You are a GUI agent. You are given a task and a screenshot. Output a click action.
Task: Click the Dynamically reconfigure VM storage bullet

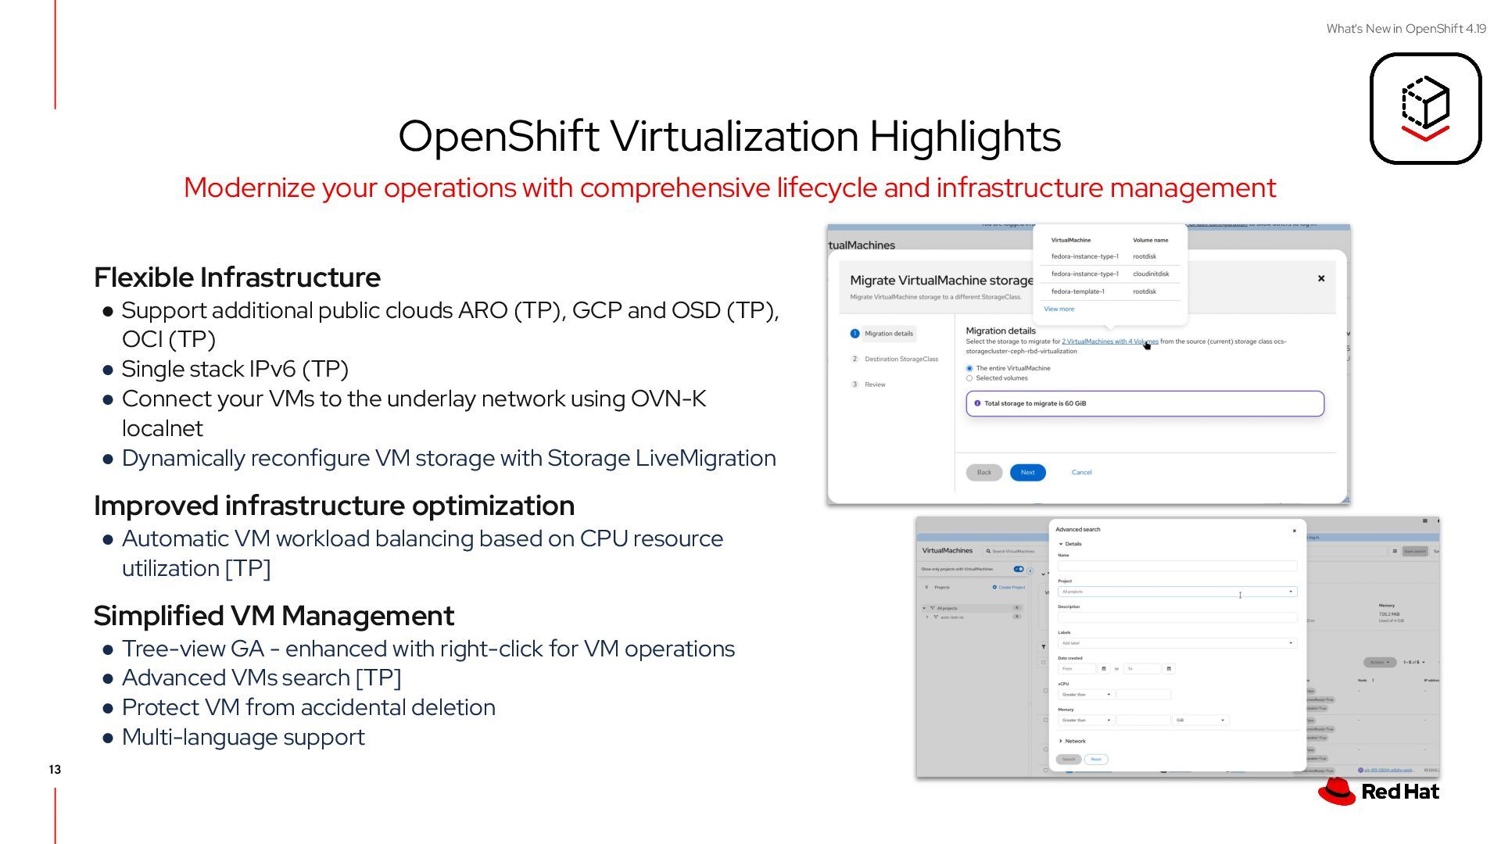[449, 458]
